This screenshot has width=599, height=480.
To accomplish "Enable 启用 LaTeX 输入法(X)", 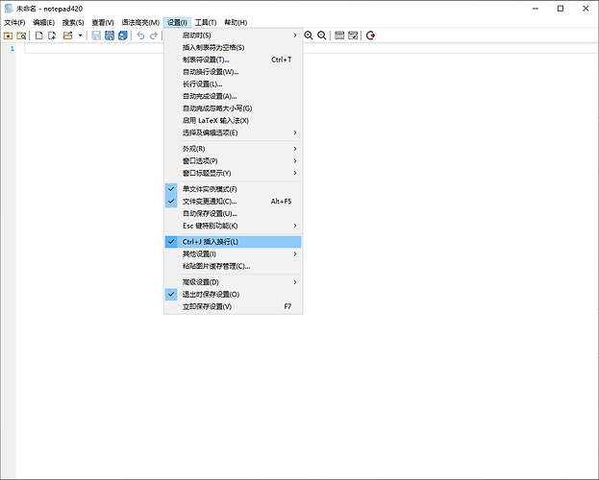I will [233, 121].
